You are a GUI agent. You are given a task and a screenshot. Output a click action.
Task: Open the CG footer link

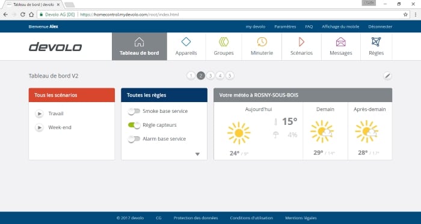[x=159, y=218]
